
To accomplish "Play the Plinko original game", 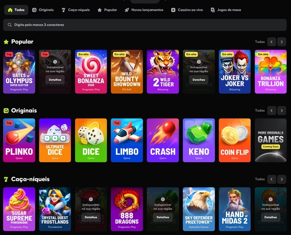I will click(19, 140).
